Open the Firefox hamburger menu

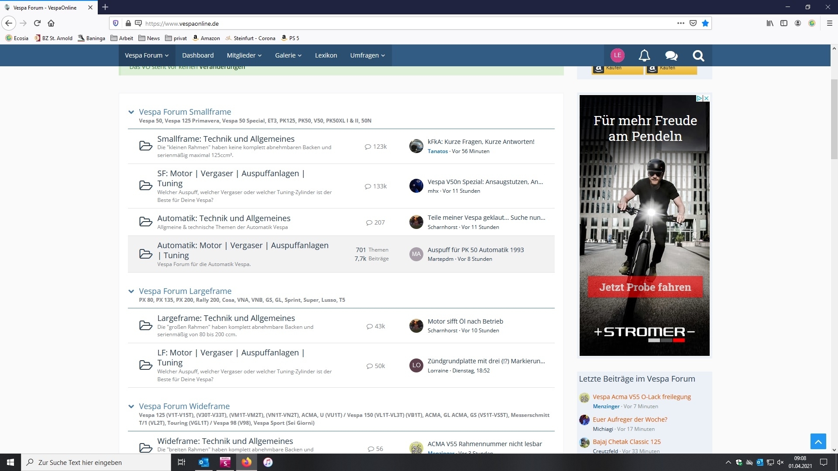[829, 24]
